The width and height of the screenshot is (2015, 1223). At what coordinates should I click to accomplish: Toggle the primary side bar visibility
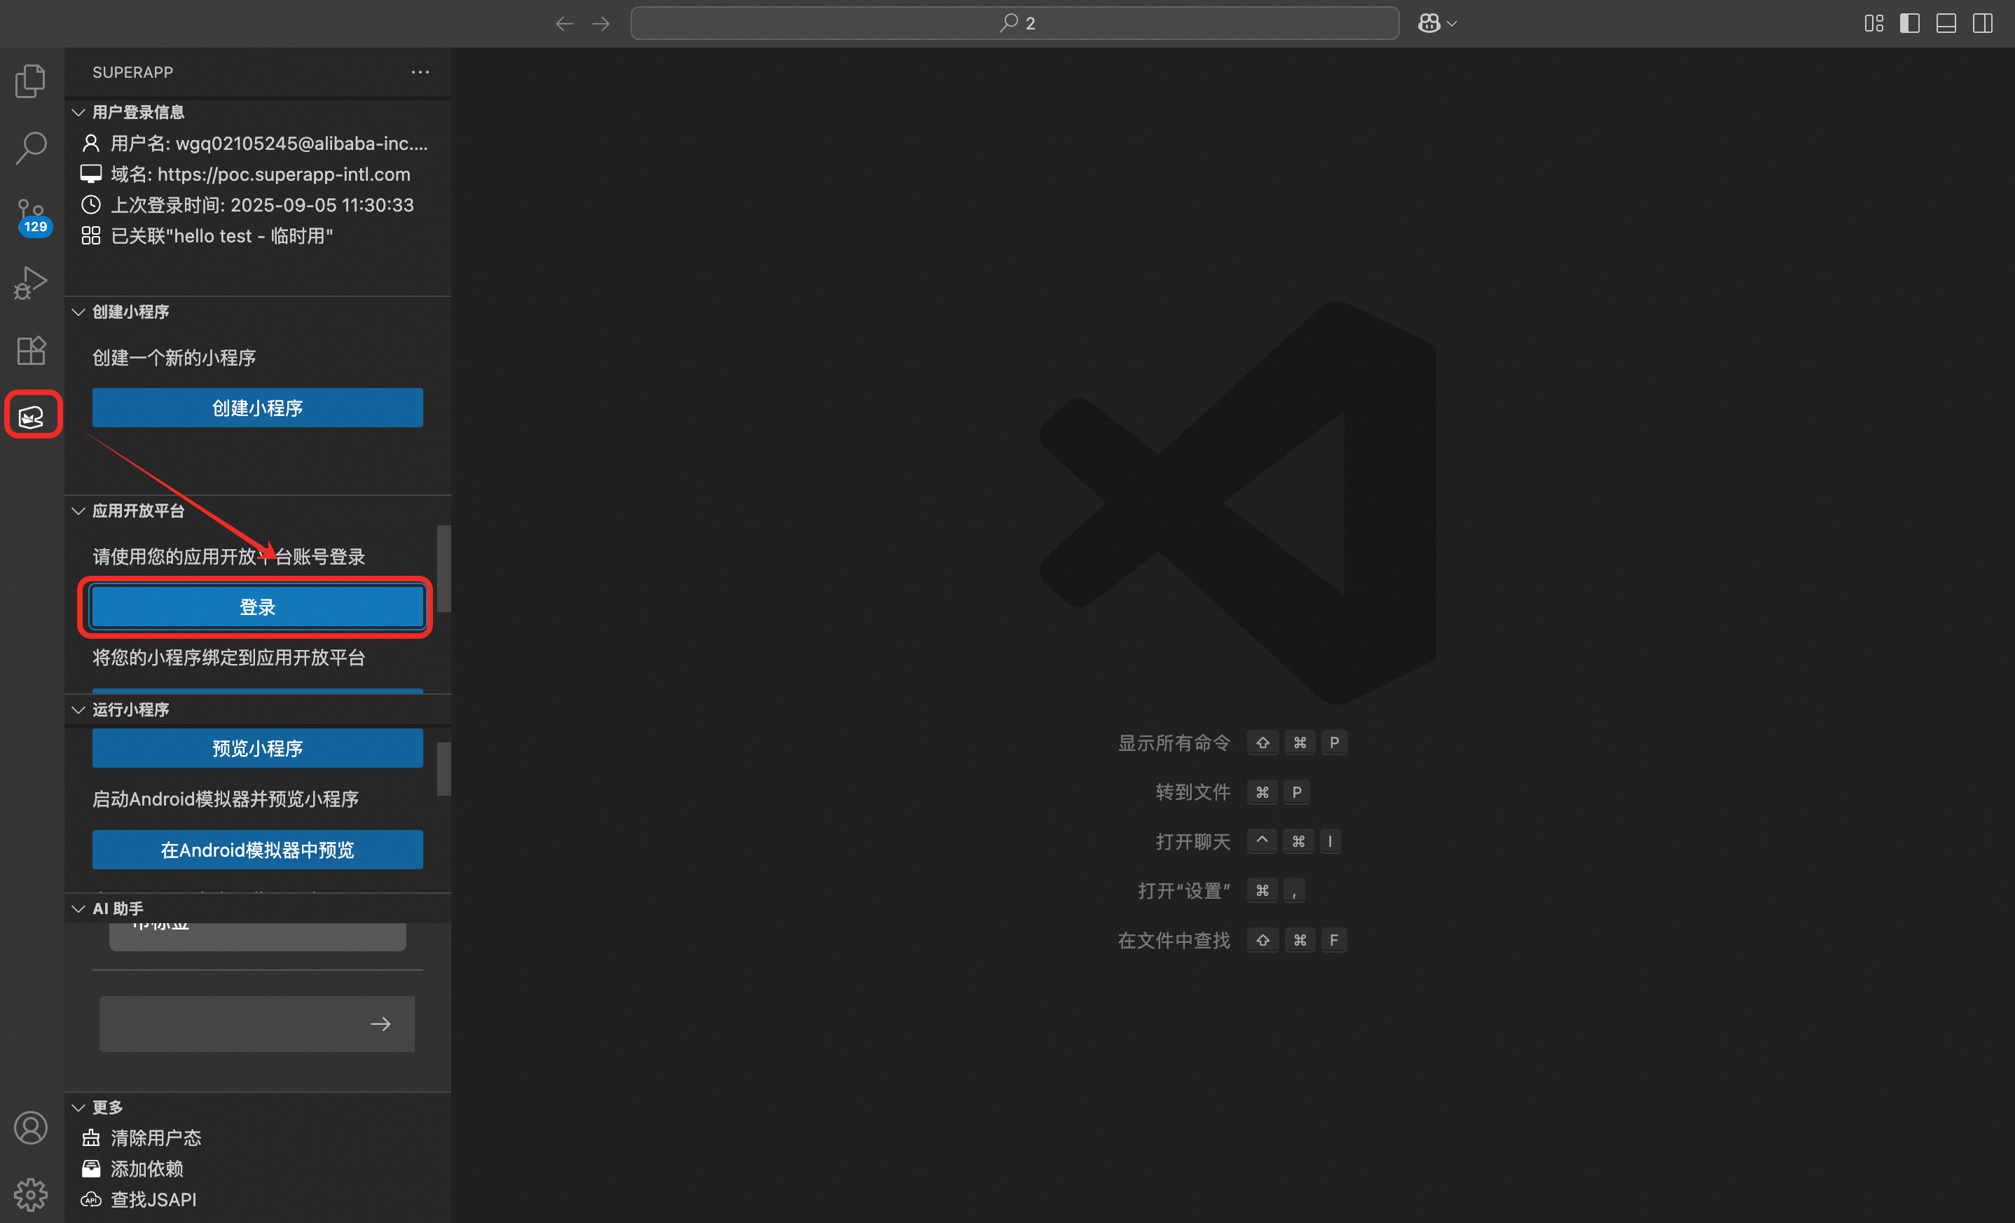1909,23
